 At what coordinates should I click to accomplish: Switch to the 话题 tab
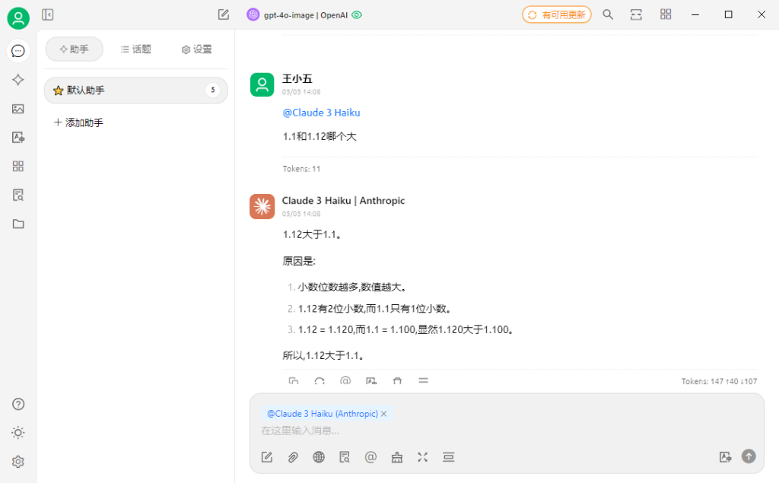(135, 49)
